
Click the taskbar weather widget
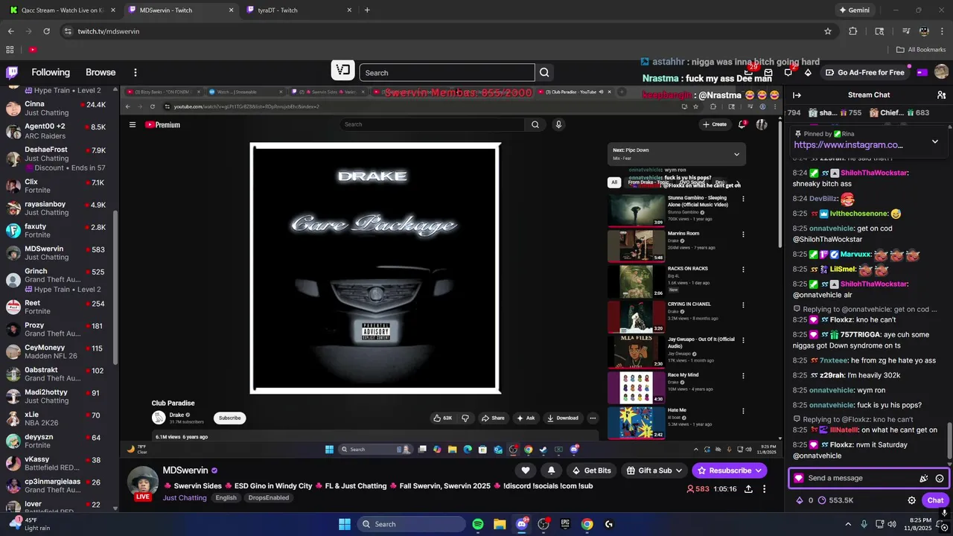[30, 524]
